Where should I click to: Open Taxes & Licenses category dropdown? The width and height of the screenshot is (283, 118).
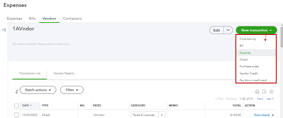point(162,115)
